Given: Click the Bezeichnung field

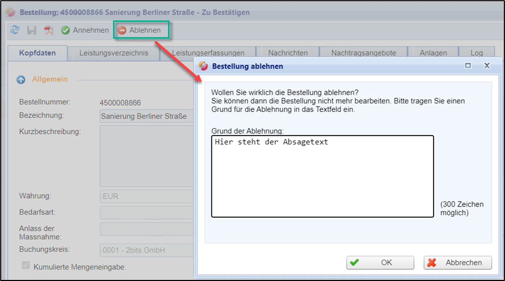Looking at the screenshot, I should 146,116.
